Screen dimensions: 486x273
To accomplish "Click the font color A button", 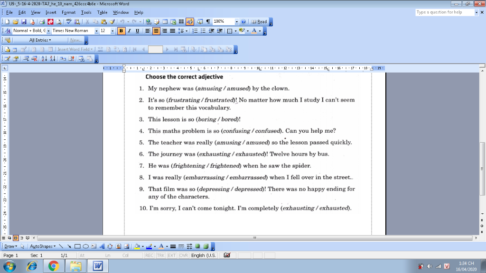I will pyautogui.click(x=254, y=31).
